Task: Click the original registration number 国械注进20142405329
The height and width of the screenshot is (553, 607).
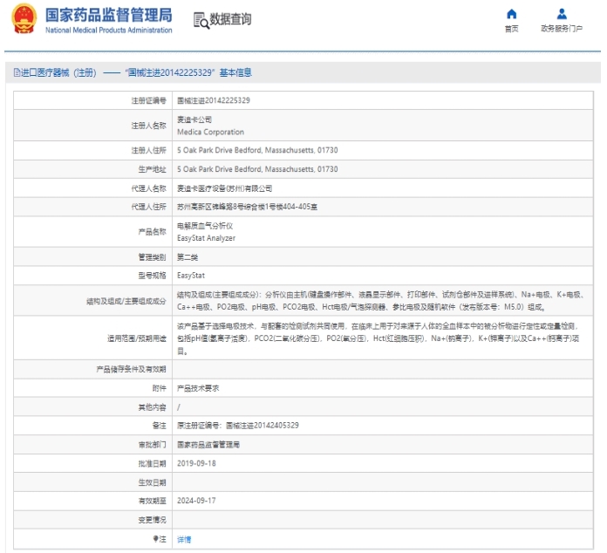Action: point(262,425)
